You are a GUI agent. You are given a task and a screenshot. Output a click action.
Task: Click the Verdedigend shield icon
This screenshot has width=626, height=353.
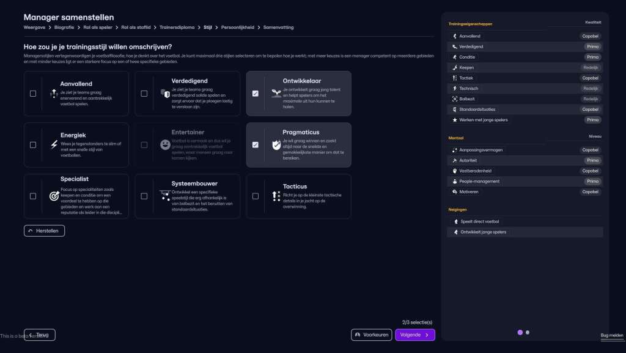tap(165, 94)
